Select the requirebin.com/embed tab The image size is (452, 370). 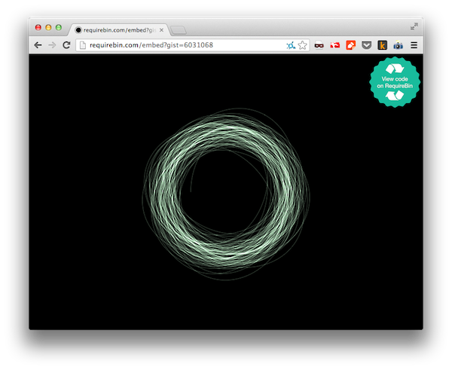click(x=118, y=30)
